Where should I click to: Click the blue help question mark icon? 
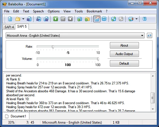click(x=145, y=19)
